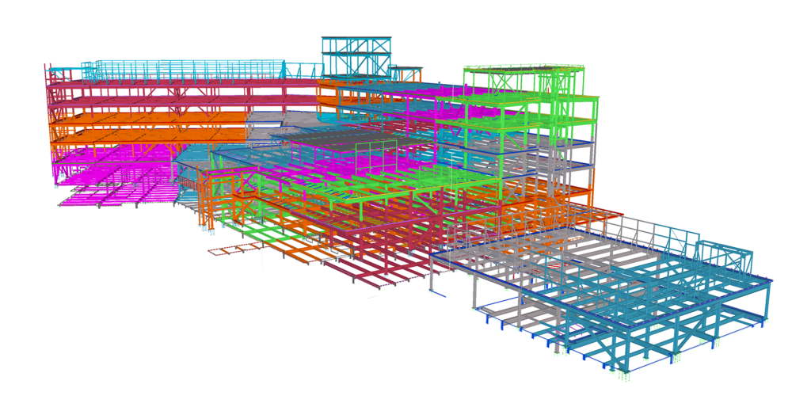
Task: Select the orange floor levels of left wing
Action: pyautogui.click(x=150, y=127)
